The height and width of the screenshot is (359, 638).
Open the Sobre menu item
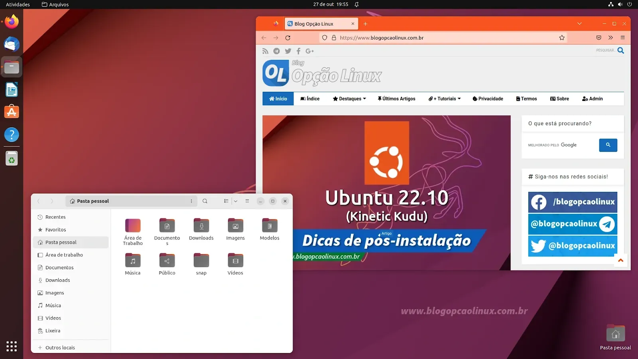[559, 99]
